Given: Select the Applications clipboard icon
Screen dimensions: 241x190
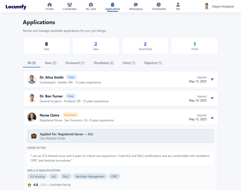Looking at the screenshot, I should [x=113, y=5].
